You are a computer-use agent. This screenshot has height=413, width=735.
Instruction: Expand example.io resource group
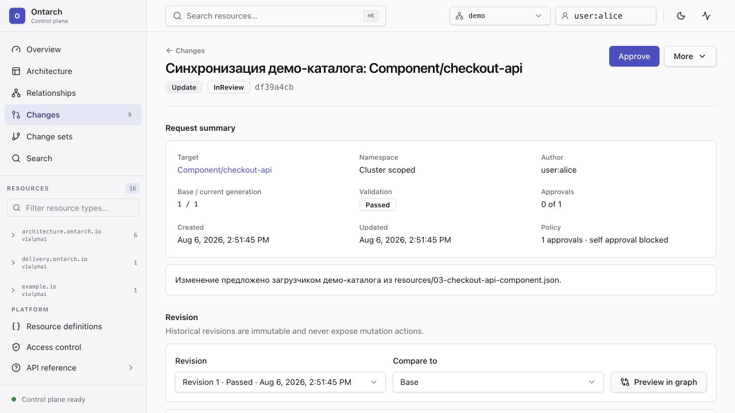73,290
